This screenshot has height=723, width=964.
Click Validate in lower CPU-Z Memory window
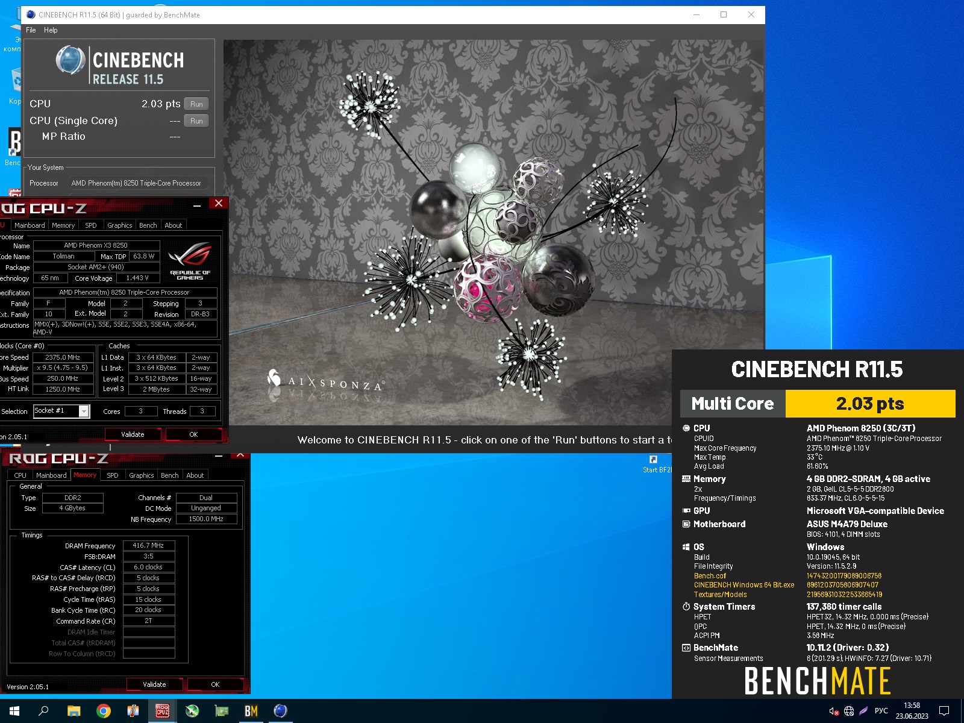pos(154,684)
